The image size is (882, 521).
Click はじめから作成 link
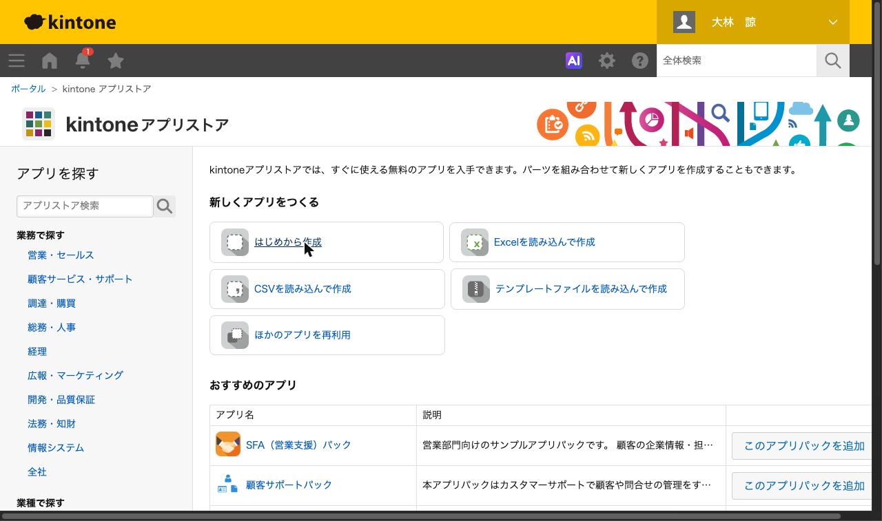pyautogui.click(x=288, y=242)
